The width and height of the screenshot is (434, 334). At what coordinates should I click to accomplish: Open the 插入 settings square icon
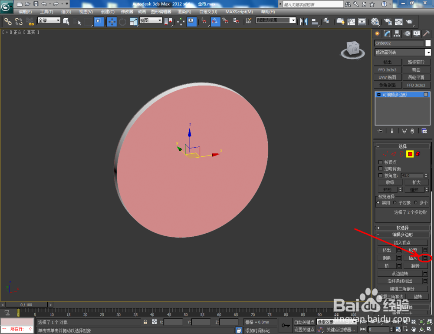coord(424,258)
